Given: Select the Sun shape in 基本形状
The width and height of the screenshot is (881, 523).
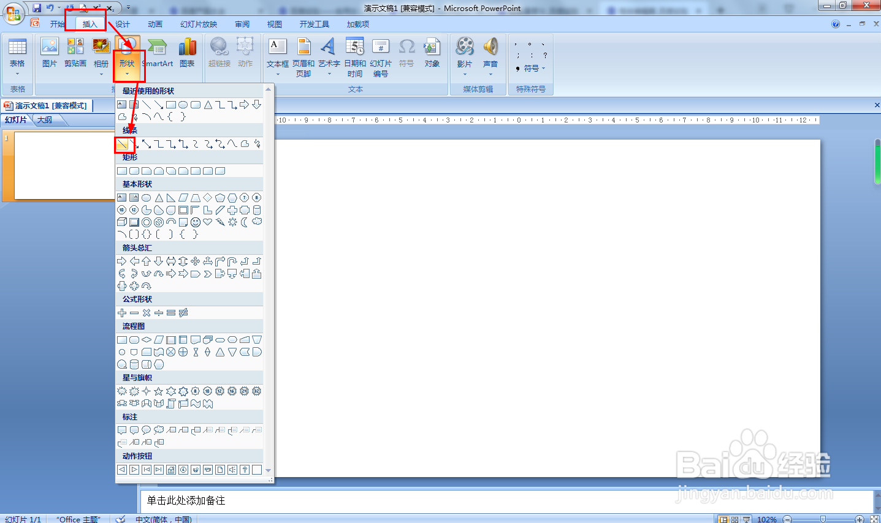Looking at the screenshot, I should [x=232, y=222].
